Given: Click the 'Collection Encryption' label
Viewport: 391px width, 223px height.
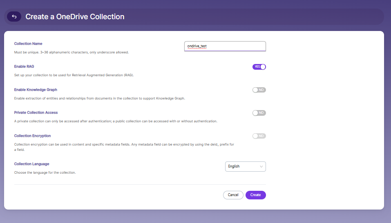Looking at the screenshot, I should 32,136.
